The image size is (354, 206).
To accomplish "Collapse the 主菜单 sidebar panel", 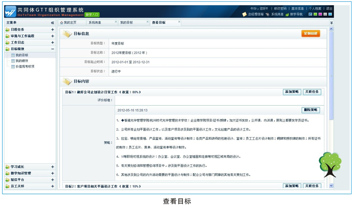I will pos(52,23).
